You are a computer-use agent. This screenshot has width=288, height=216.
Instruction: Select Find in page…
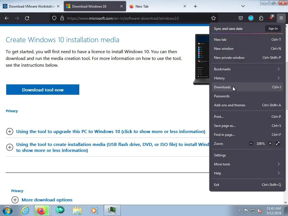(247, 135)
